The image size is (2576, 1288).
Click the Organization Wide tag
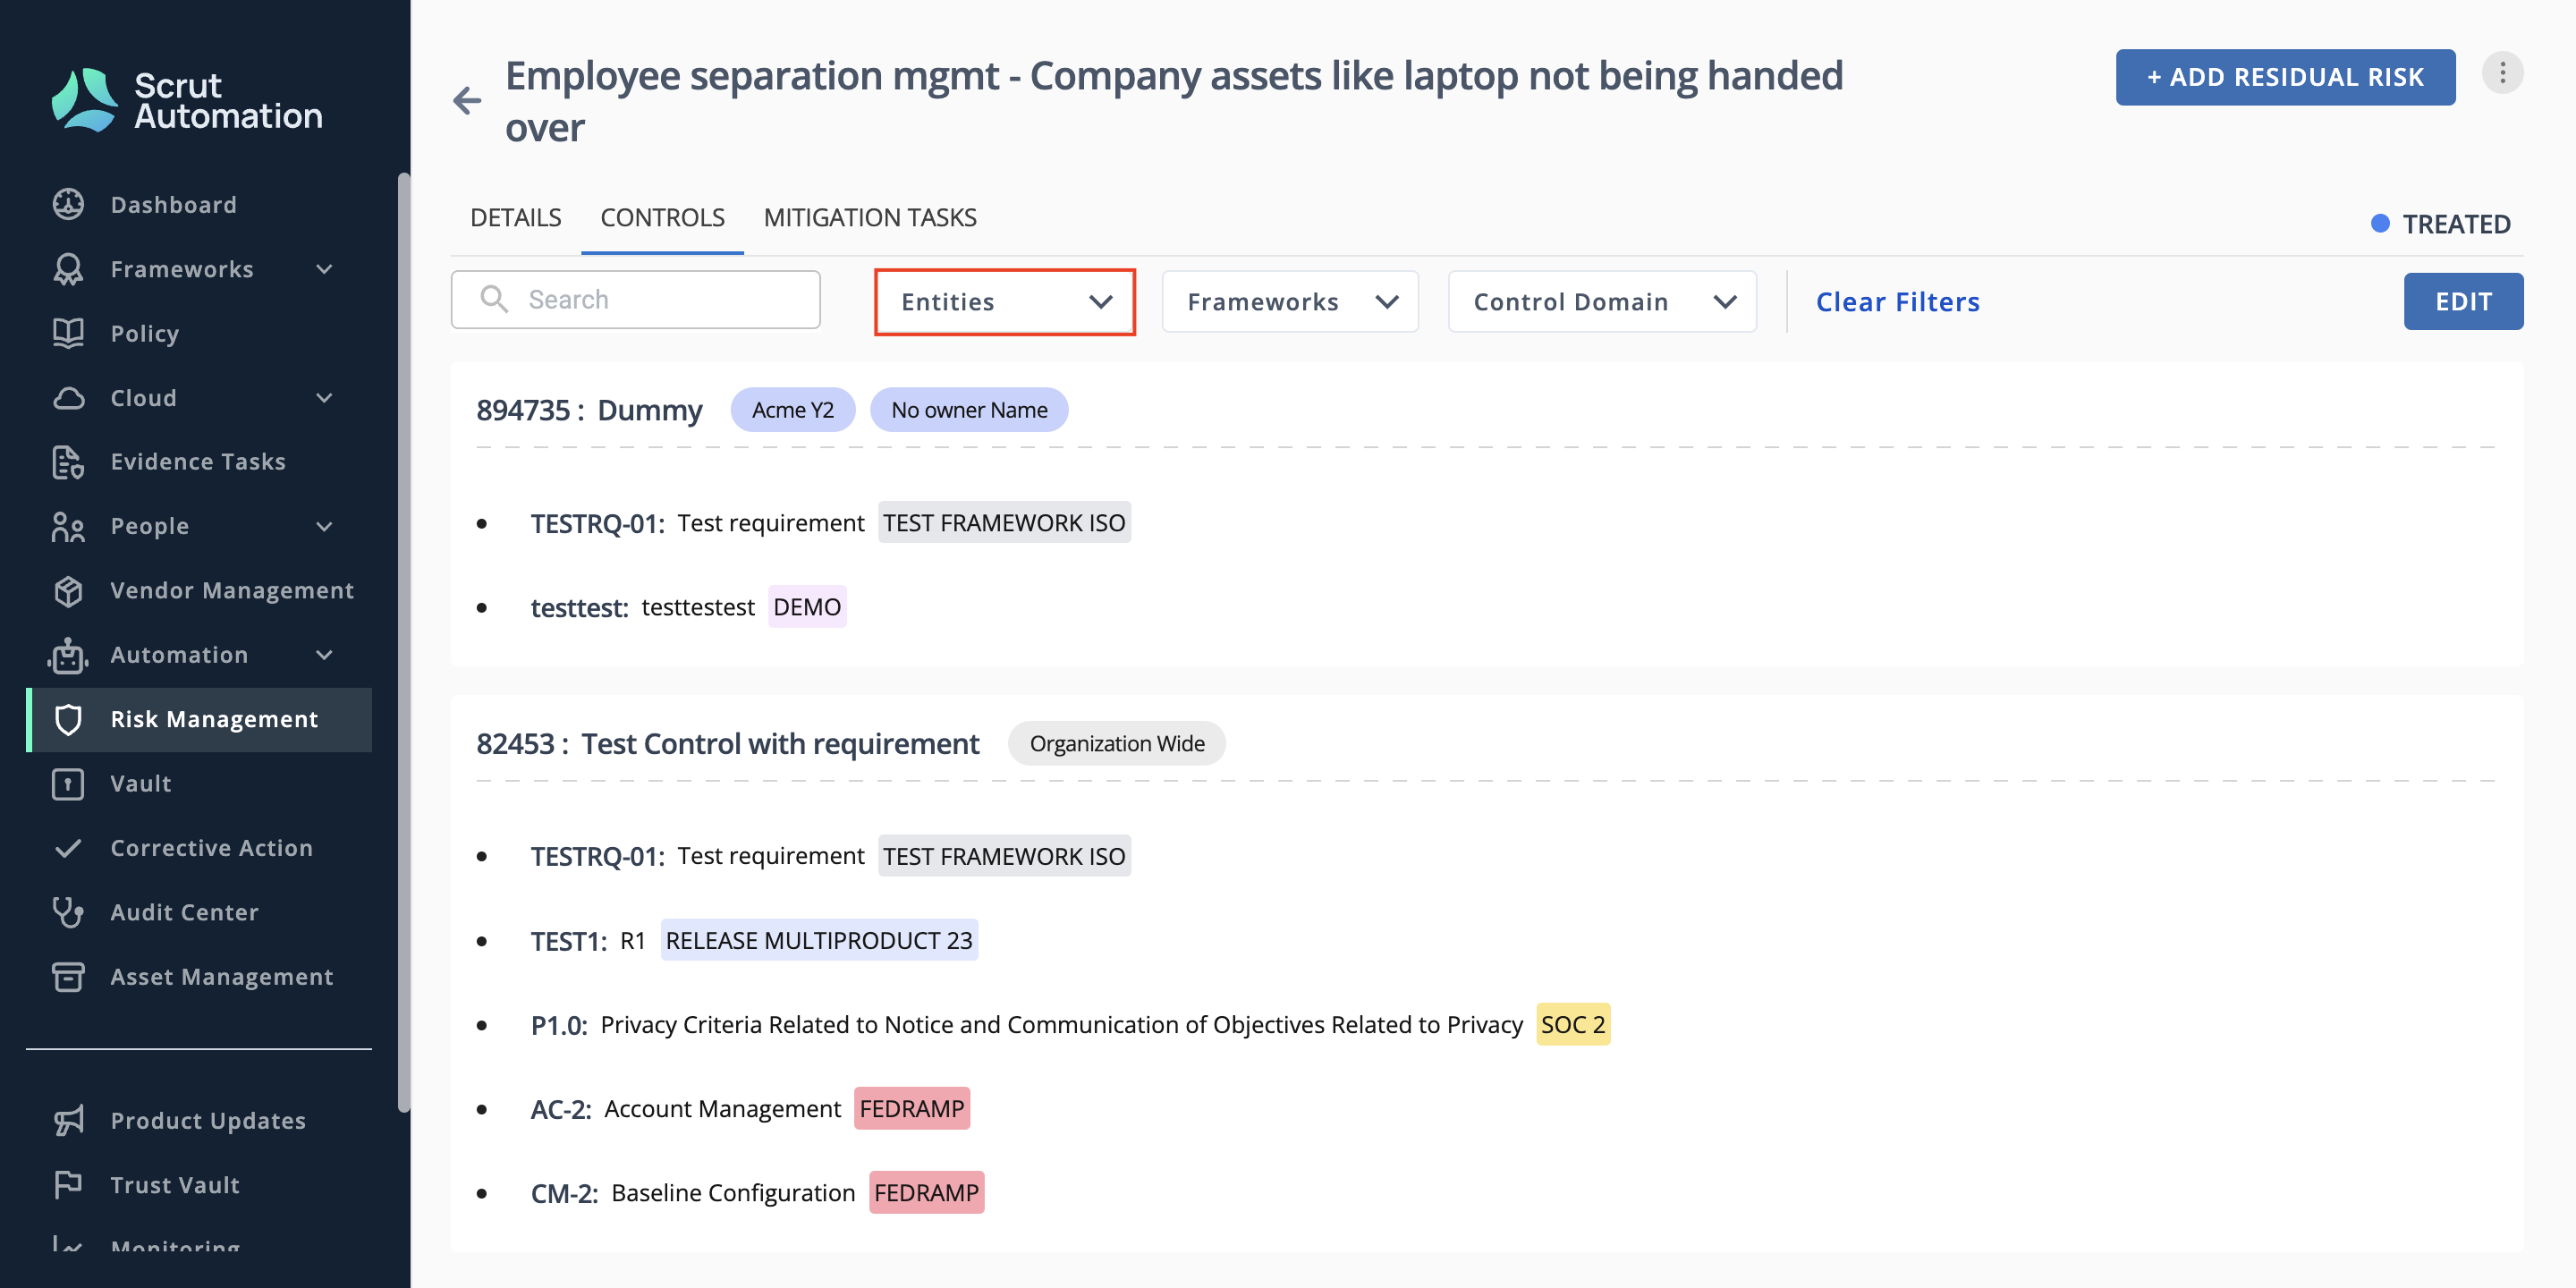coord(1116,743)
